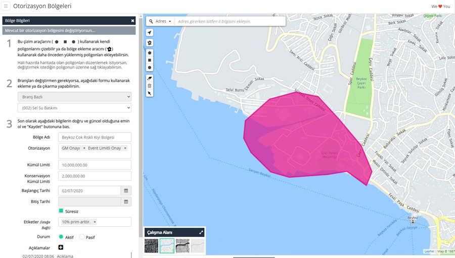
Task: Expand the Çalışma Alanı panel
Action: (201, 232)
